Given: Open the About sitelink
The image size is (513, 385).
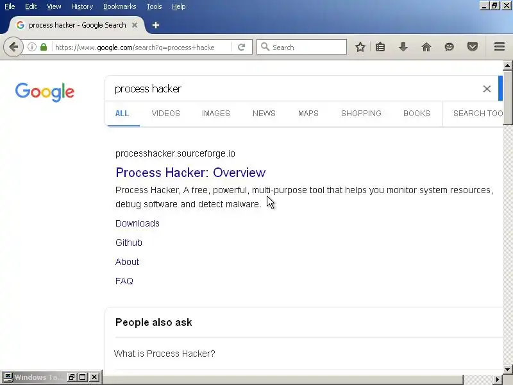Looking at the screenshot, I should coord(127,262).
